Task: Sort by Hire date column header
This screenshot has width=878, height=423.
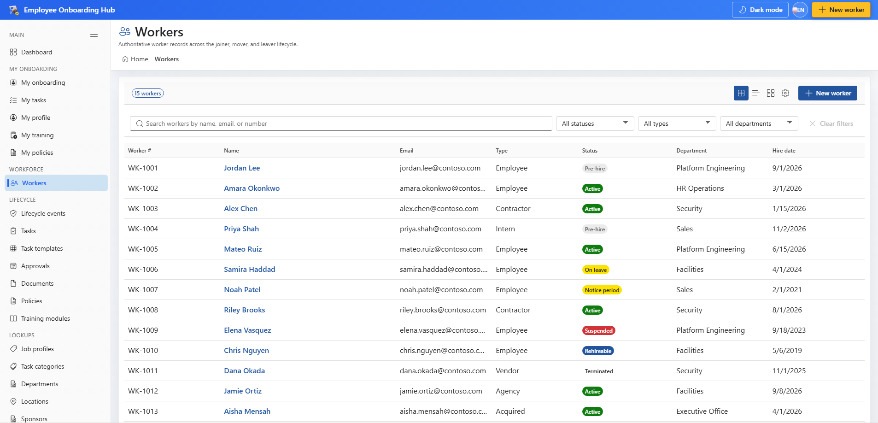Action: point(784,151)
